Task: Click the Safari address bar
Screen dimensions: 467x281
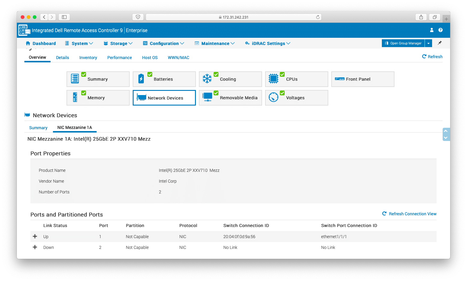Action: coord(233,17)
